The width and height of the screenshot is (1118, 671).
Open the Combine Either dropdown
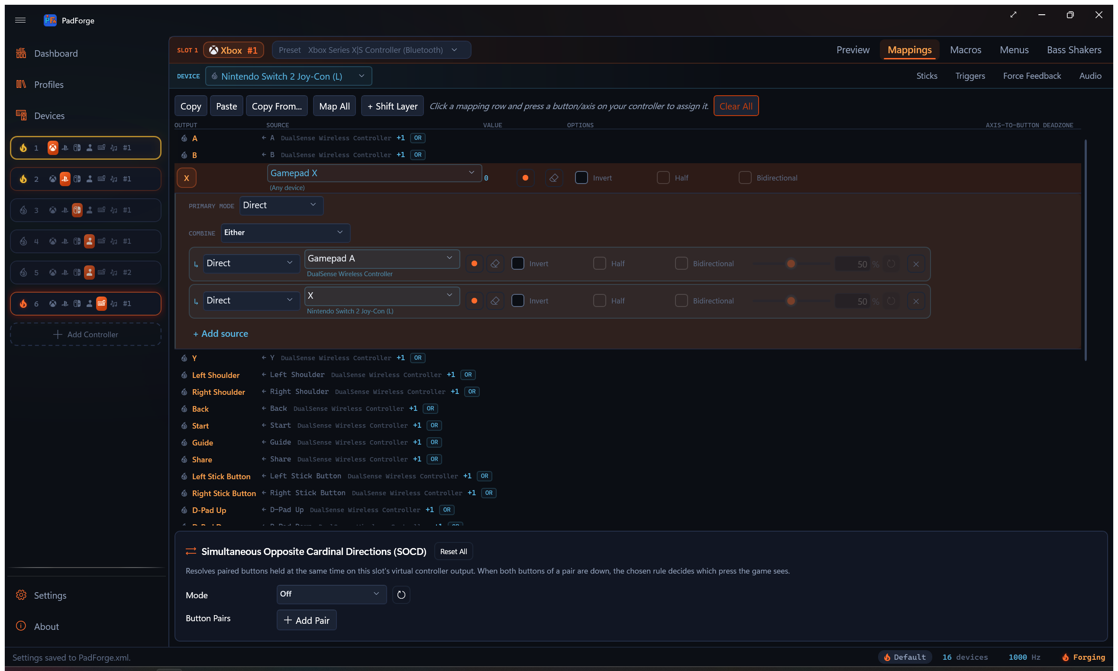pyautogui.click(x=285, y=232)
